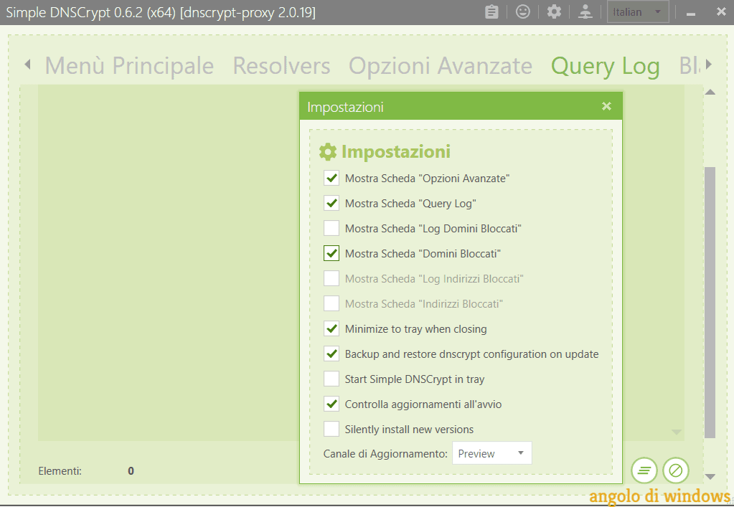Click the round crossed-circle icon button

[x=675, y=471]
